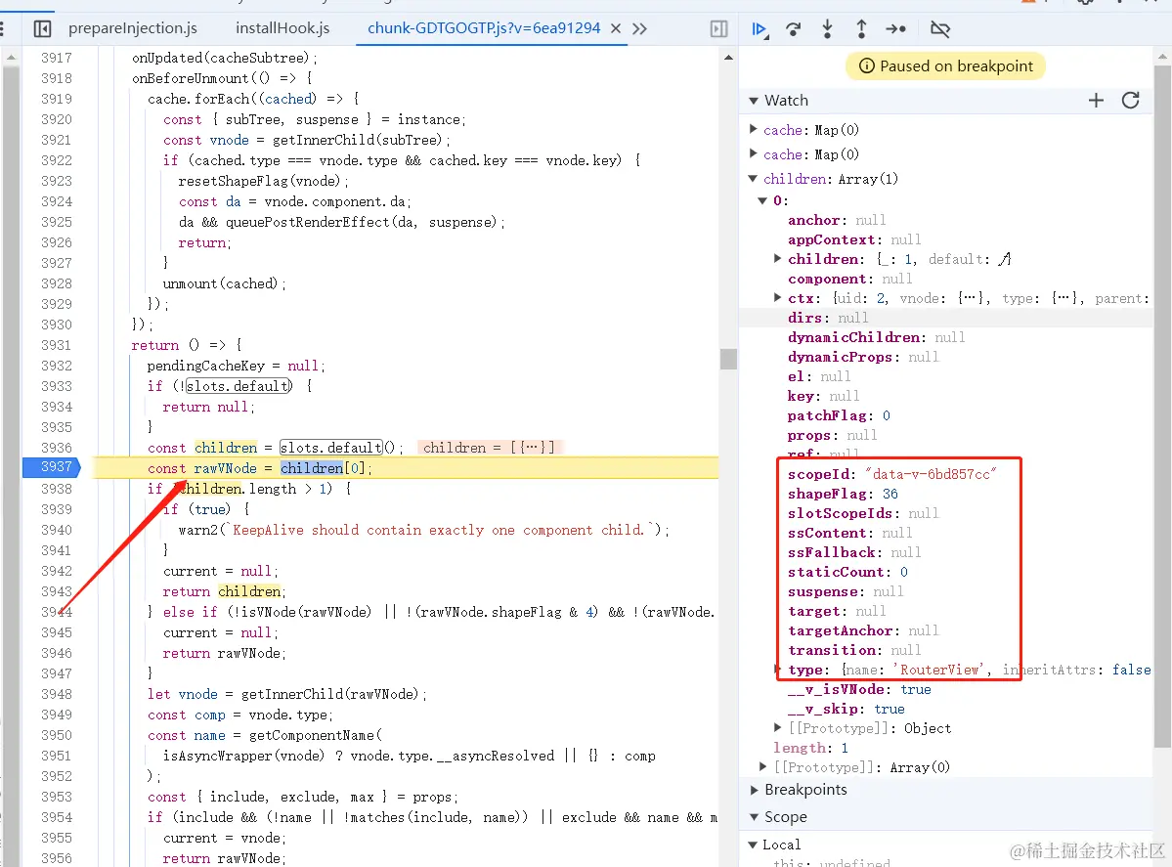
Task: Expand the ctx property object
Action: (777, 297)
